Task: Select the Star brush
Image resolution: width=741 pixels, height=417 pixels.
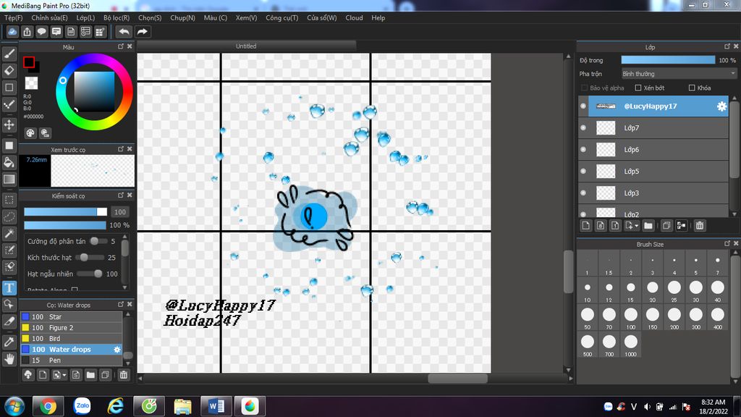Action: (72, 317)
